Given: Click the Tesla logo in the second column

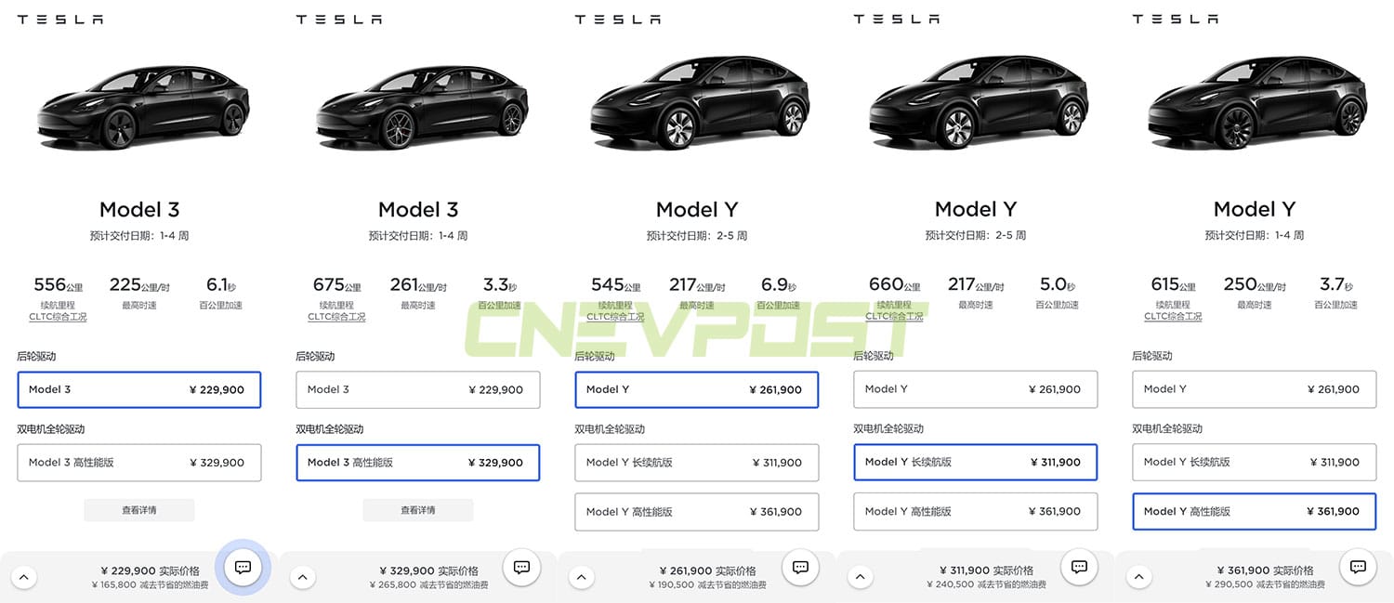Looking at the screenshot, I should (338, 18).
